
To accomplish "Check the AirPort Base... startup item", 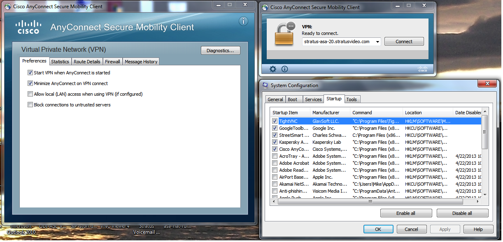I will [x=275, y=177].
